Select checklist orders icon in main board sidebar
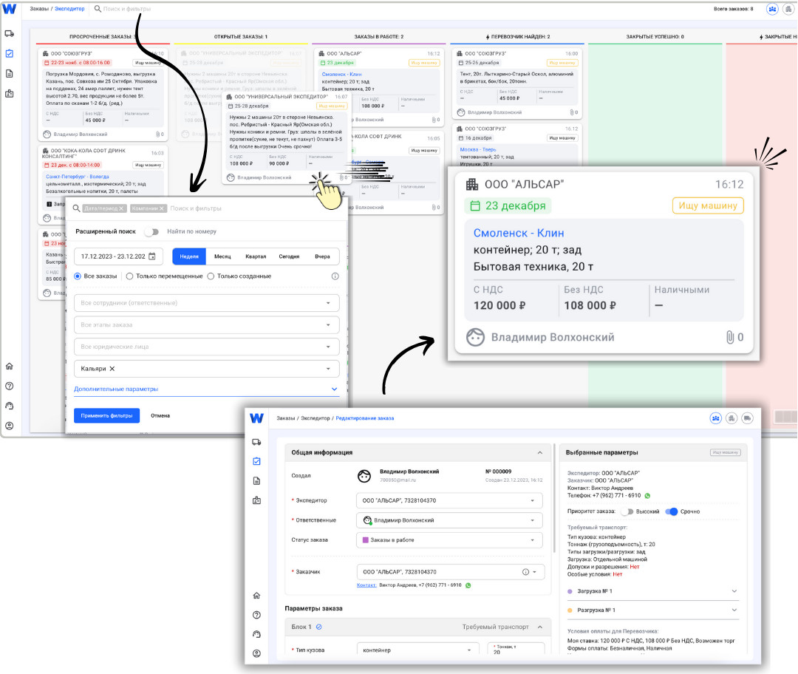Viewport: 798px width, 674px height. pos(9,53)
